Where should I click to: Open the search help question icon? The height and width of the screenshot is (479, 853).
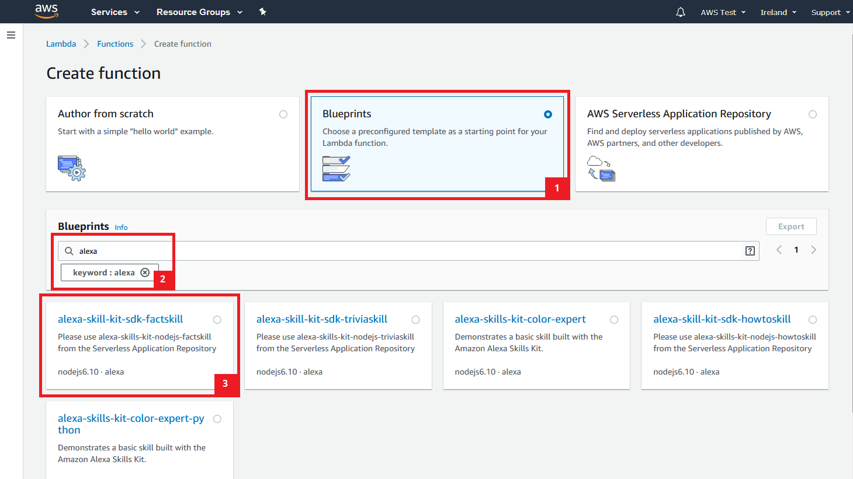click(750, 251)
